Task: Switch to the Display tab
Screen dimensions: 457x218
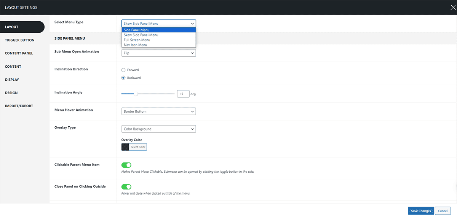Action: [x=12, y=80]
